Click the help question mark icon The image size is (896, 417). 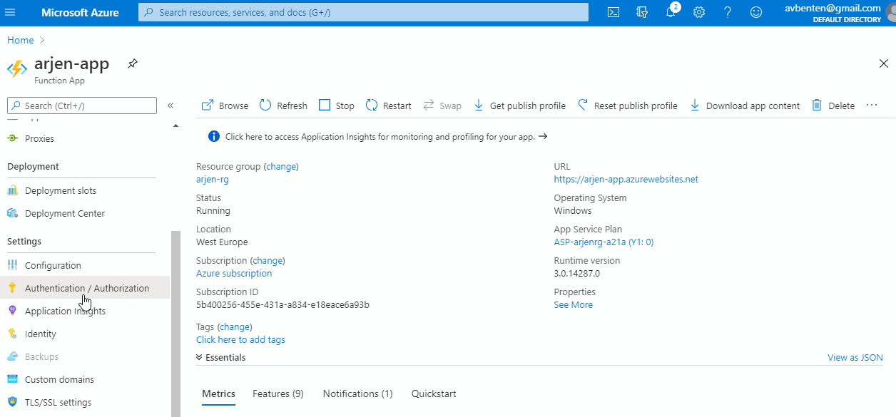point(728,12)
